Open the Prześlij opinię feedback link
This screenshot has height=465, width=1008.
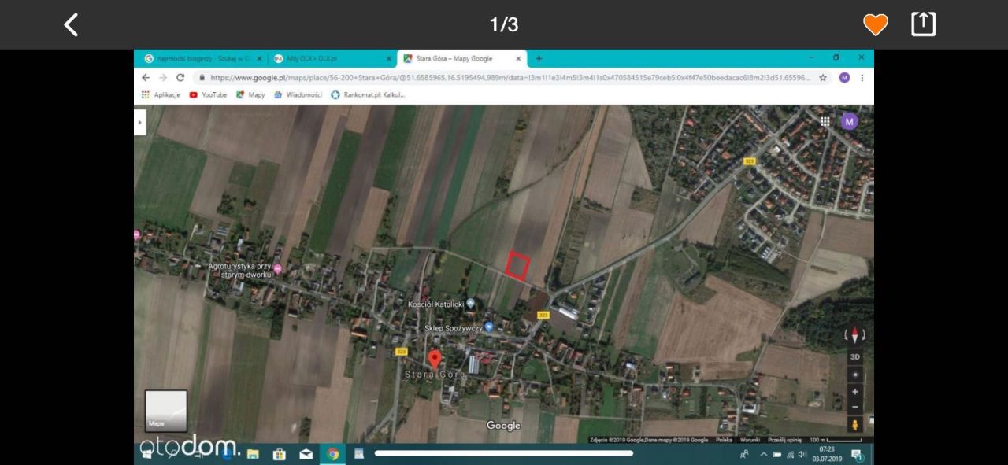point(785,439)
